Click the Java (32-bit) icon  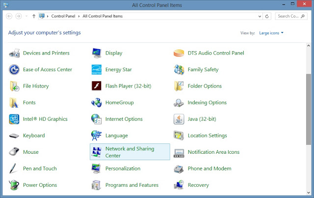pyautogui.click(x=179, y=119)
